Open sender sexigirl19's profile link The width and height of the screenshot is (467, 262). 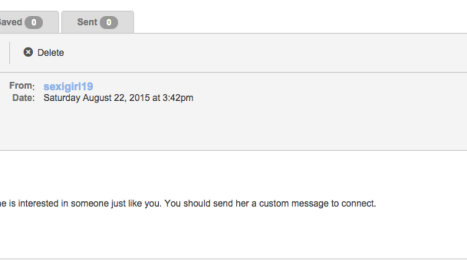[68, 86]
